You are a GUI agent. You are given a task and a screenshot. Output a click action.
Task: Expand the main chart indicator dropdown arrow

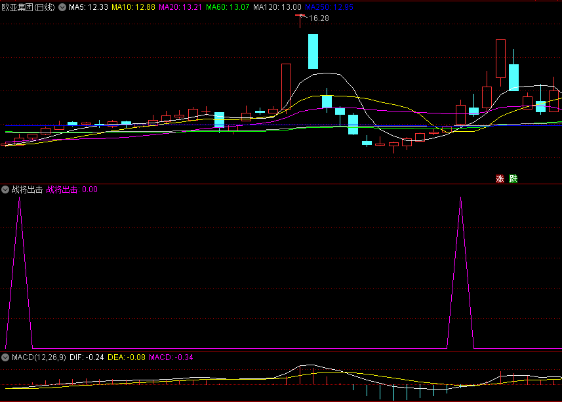[62, 7]
